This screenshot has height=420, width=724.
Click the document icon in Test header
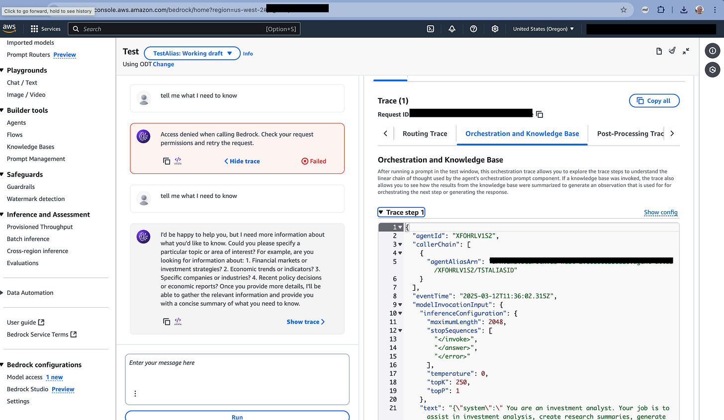point(659,51)
